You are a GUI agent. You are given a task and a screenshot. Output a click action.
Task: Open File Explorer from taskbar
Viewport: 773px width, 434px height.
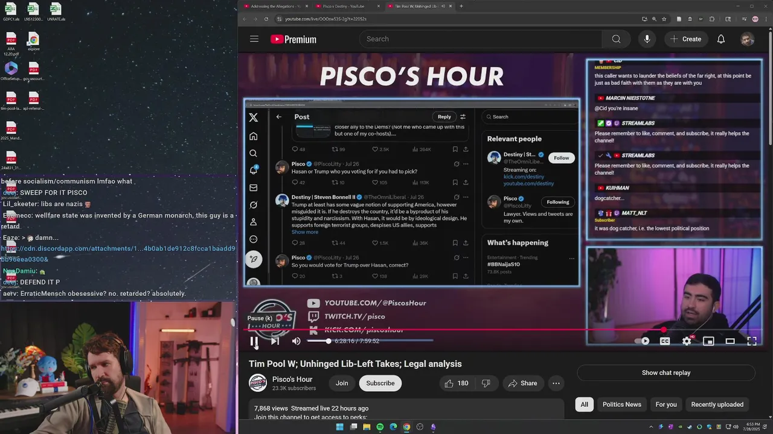pos(367,427)
